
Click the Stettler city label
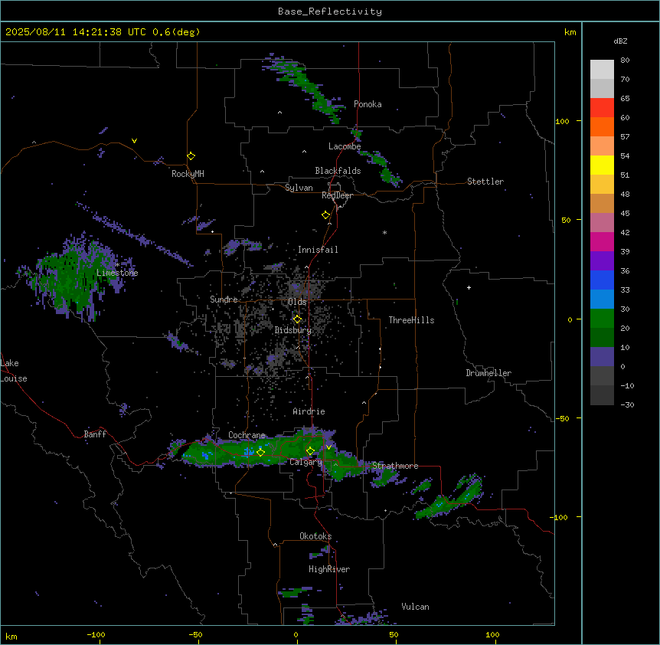(x=485, y=182)
